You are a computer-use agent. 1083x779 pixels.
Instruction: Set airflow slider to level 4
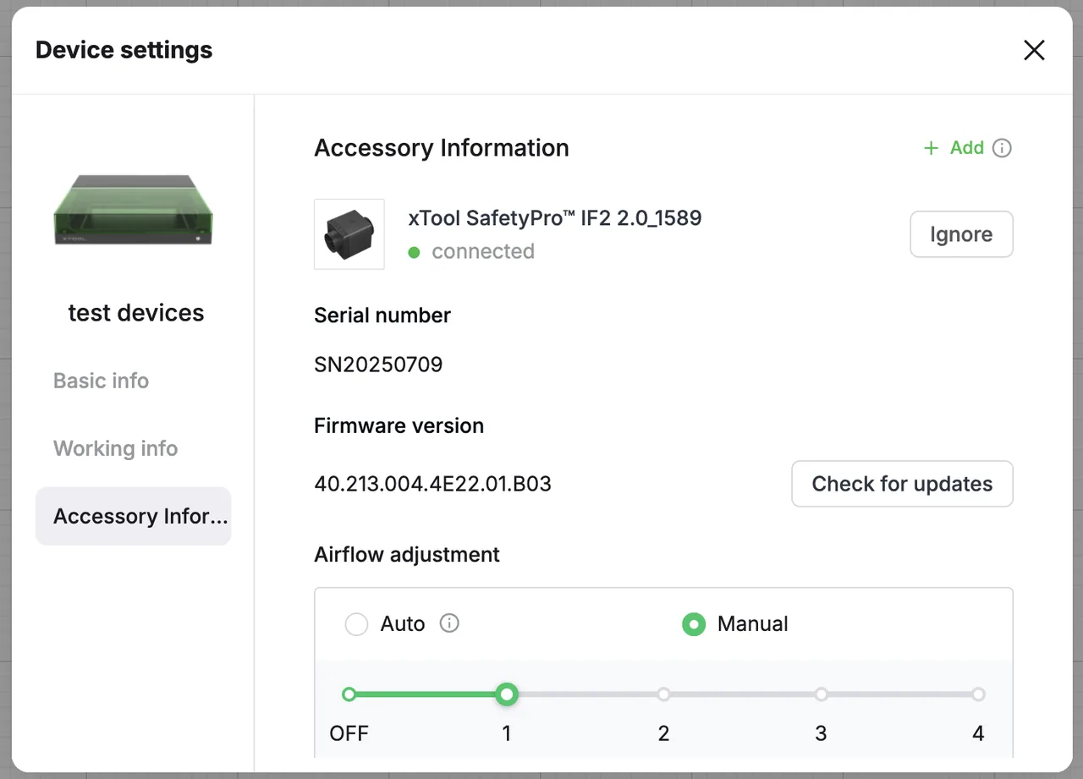(978, 694)
